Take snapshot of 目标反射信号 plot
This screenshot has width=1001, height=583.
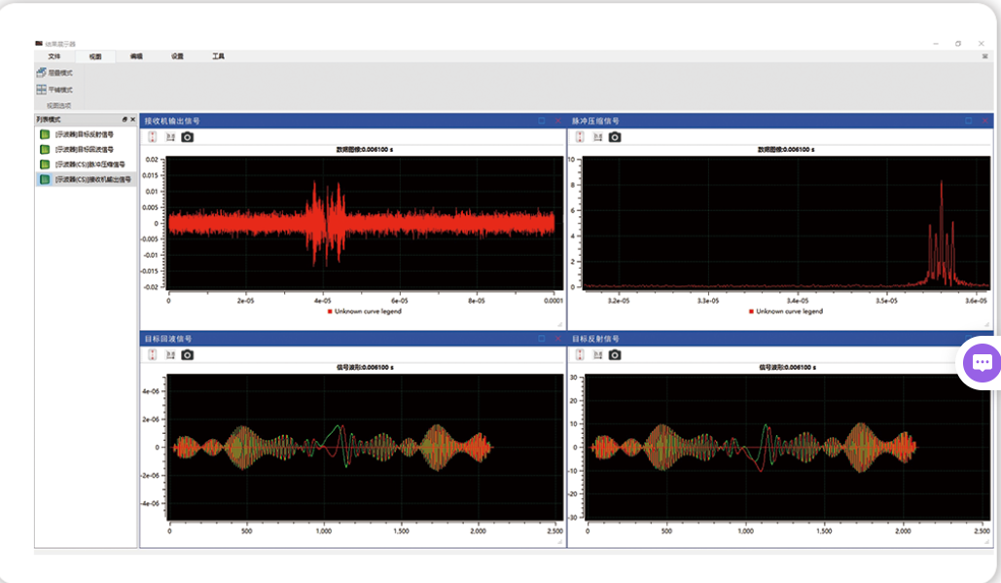tap(614, 355)
